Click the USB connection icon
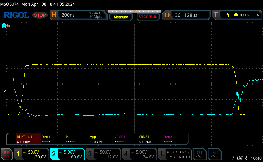 pyautogui.click(x=233, y=158)
